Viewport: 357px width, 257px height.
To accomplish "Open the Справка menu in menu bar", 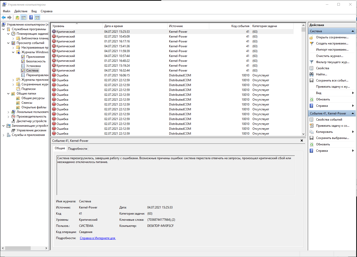I will coord(47,11).
